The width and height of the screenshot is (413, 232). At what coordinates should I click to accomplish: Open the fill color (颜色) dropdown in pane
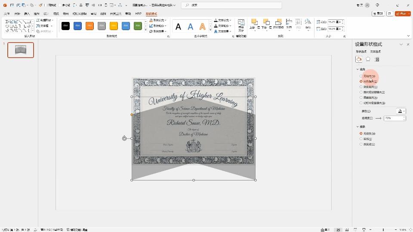[x=401, y=111]
